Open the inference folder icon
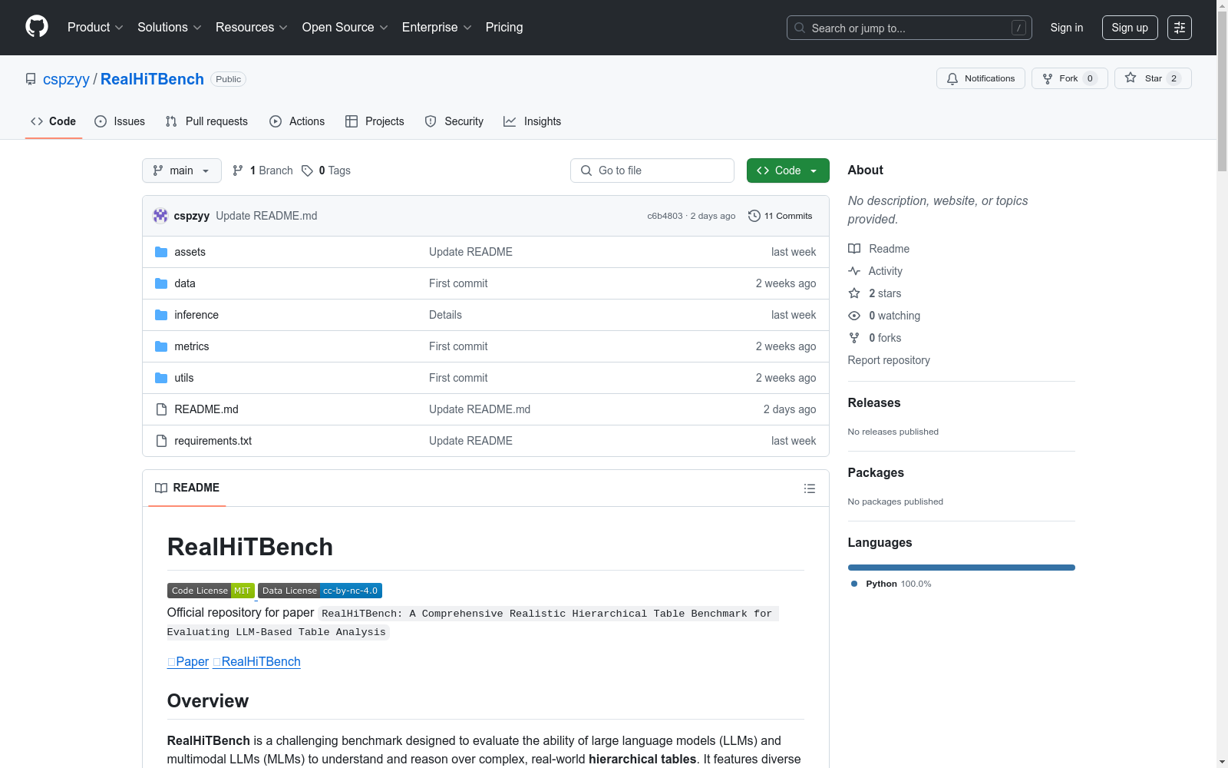 point(161,315)
